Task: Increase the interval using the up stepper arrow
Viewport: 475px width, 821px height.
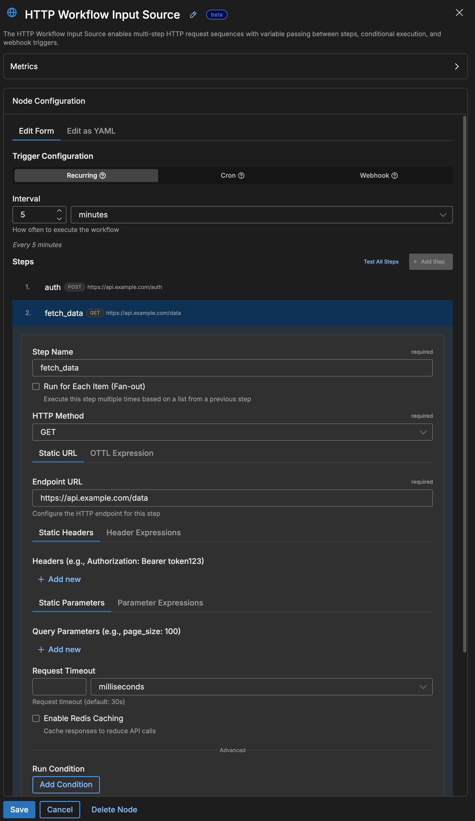Action: point(59,210)
